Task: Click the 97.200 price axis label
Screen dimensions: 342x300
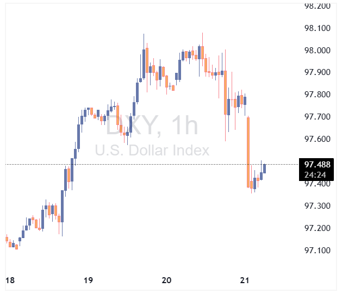Action: 318,228
